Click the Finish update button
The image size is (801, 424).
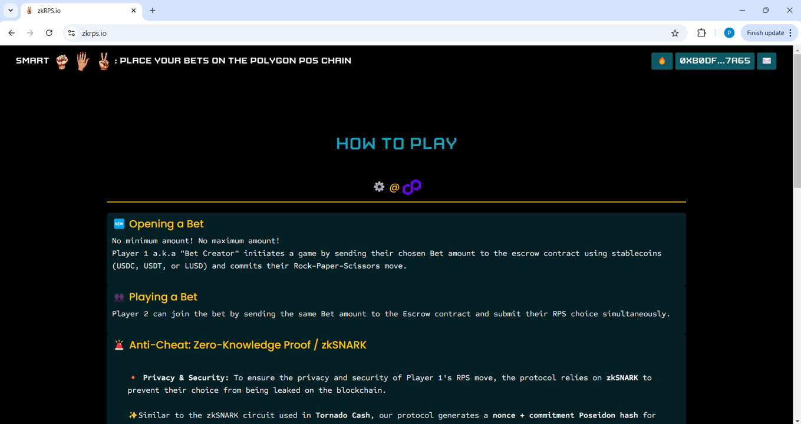click(764, 33)
